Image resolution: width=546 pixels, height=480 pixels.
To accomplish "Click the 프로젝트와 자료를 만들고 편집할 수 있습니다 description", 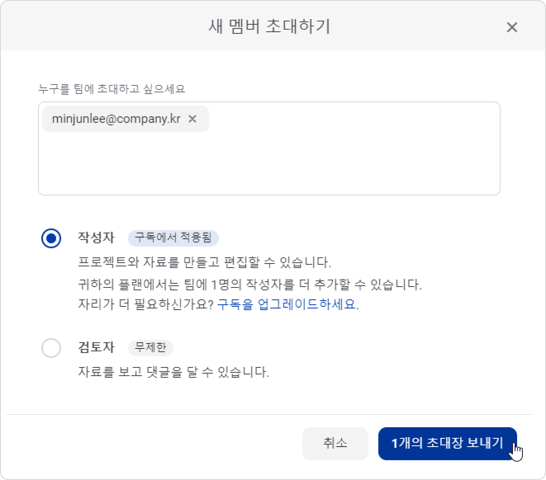I will [204, 262].
